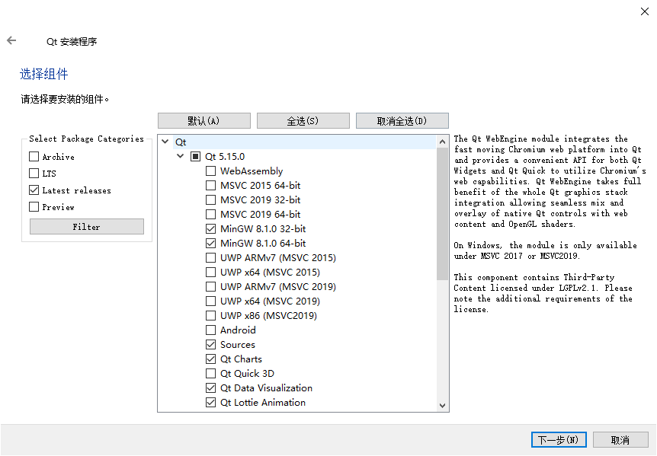657x456 pixels.
Task: Click the 默认(A) default button
Action: click(204, 121)
